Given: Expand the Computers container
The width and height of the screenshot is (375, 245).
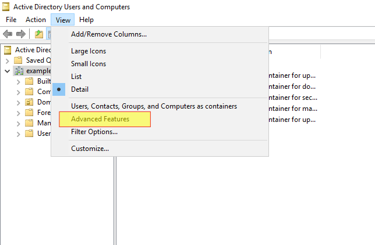Looking at the screenshot, I should [x=19, y=92].
